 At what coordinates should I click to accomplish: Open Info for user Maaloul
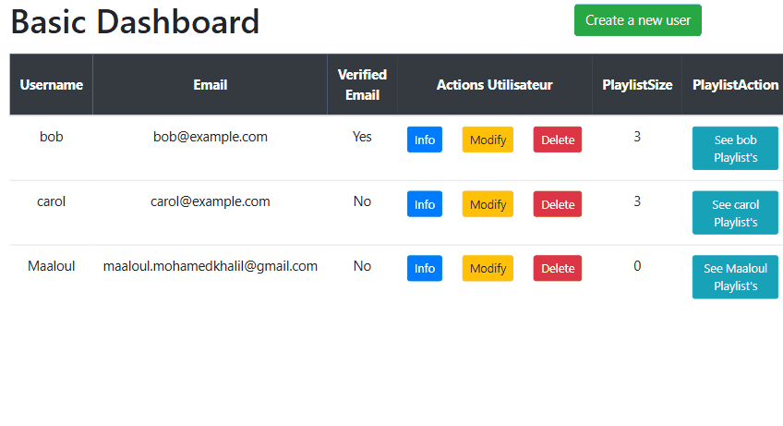425,269
